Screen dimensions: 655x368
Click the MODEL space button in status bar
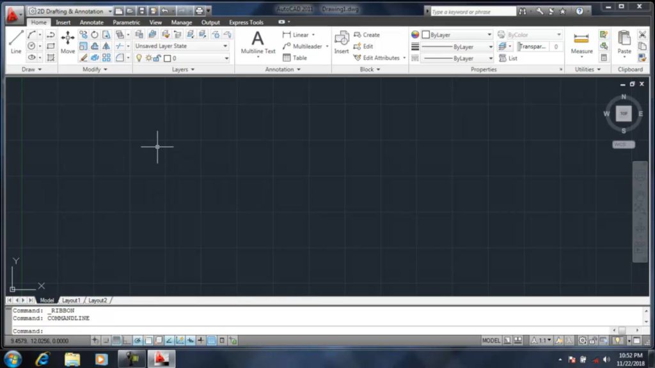click(491, 341)
